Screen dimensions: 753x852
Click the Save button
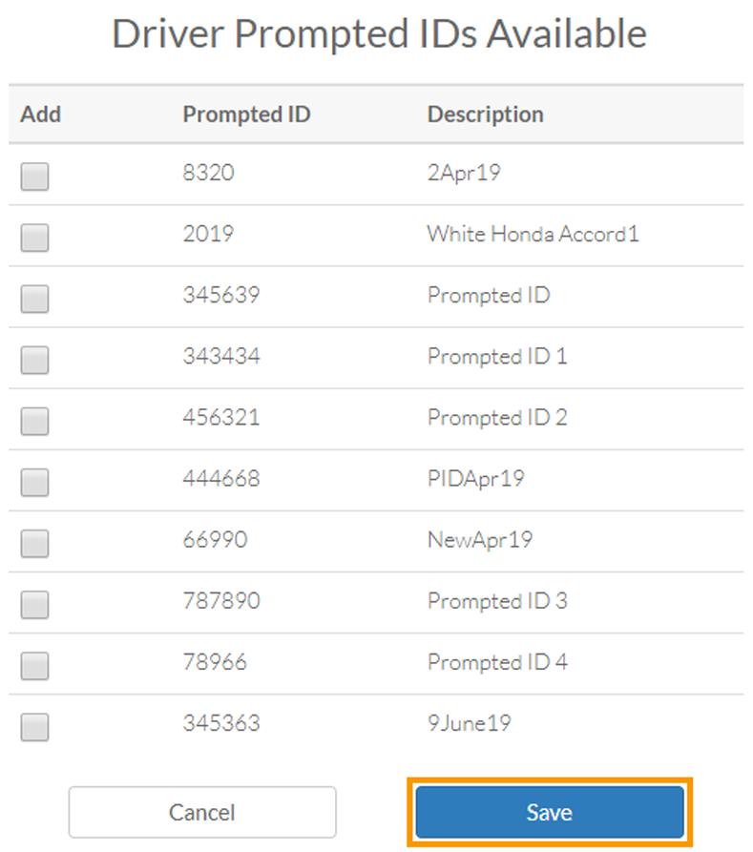tap(550, 813)
